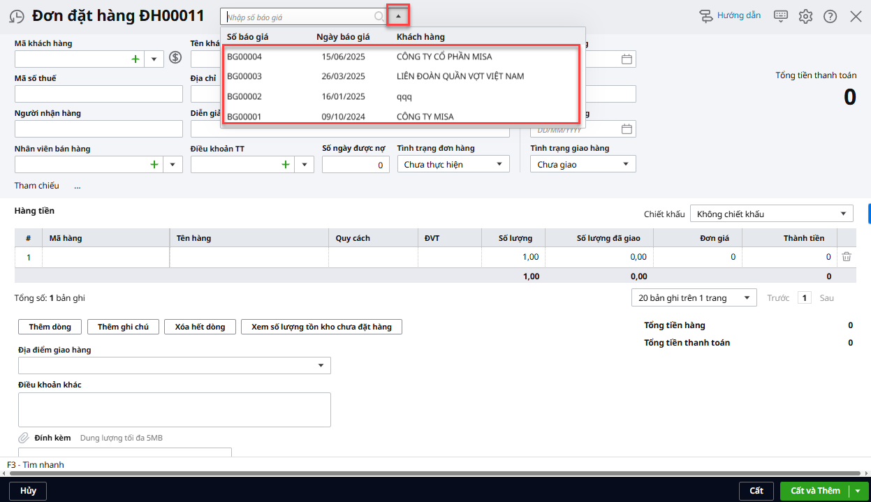Click the Hủy button
This screenshot has height=502, width=871.
(28, 491)
